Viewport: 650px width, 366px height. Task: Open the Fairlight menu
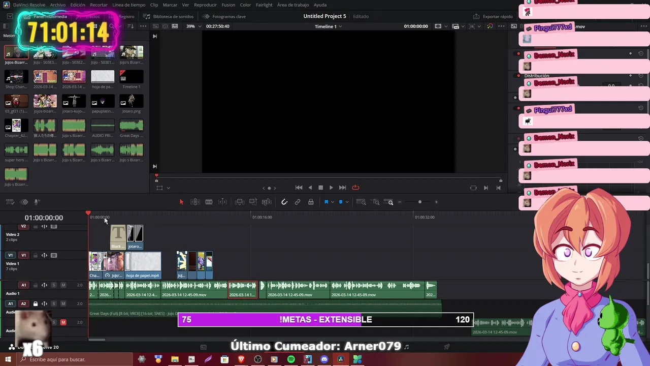[x=264, y=5]
